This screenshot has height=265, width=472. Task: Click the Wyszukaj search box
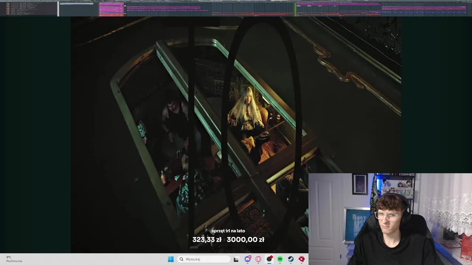click(x=204, y=259)
